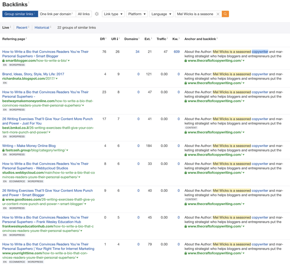Click info icon beside DR column header
This screenshot has width=290, height=265.
[106, 39]
